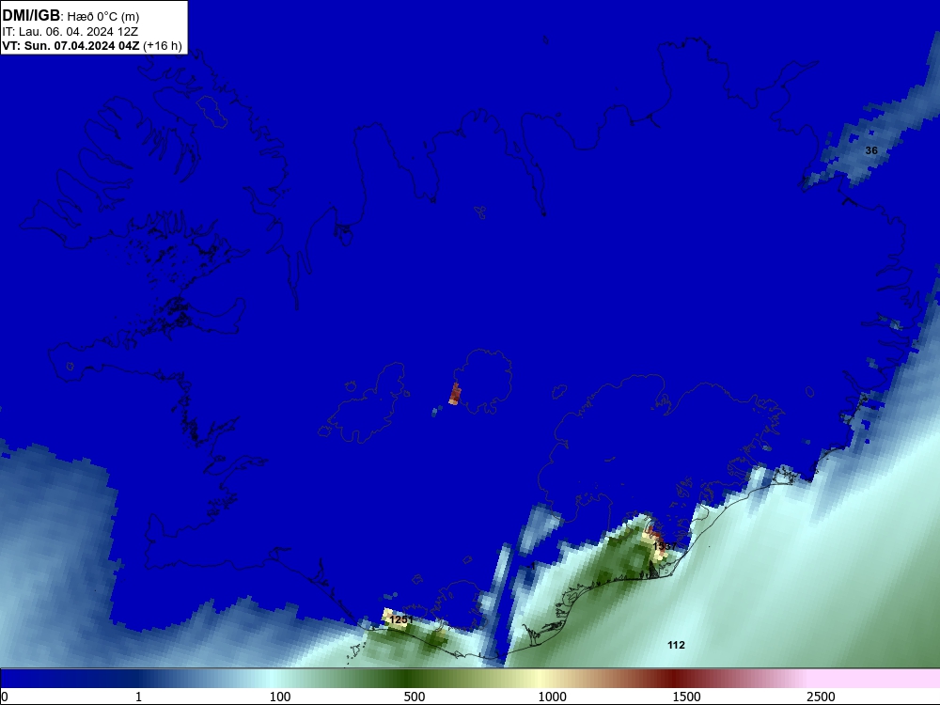Click the map value label 36

871,150
